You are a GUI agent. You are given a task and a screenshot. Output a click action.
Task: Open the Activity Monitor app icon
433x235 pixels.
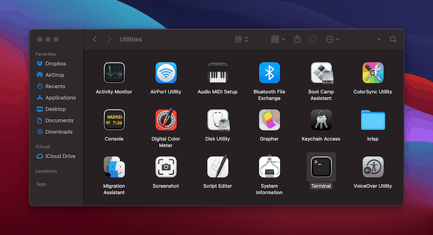pos(114,73)
